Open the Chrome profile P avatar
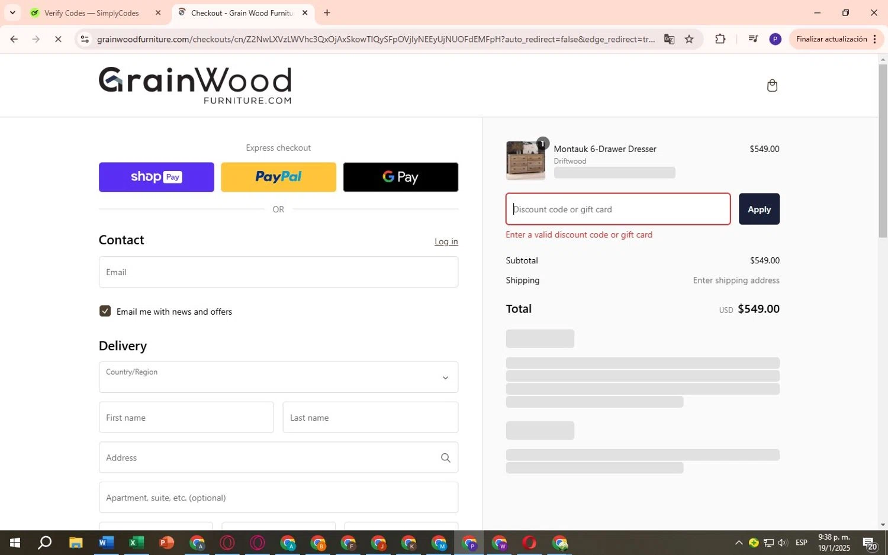The height and width of the screenshot is (555, 888). [x=775, y=39]
